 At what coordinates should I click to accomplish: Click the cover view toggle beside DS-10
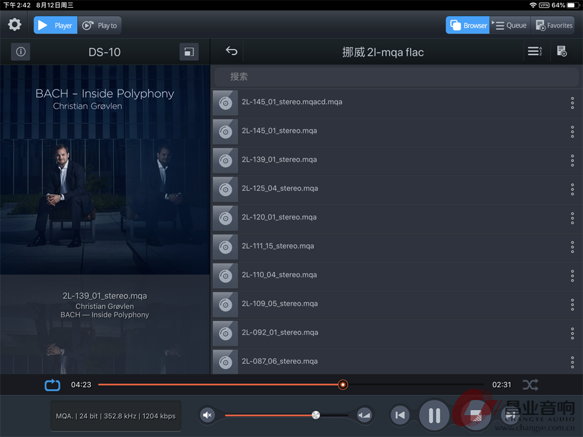[189, 52]
